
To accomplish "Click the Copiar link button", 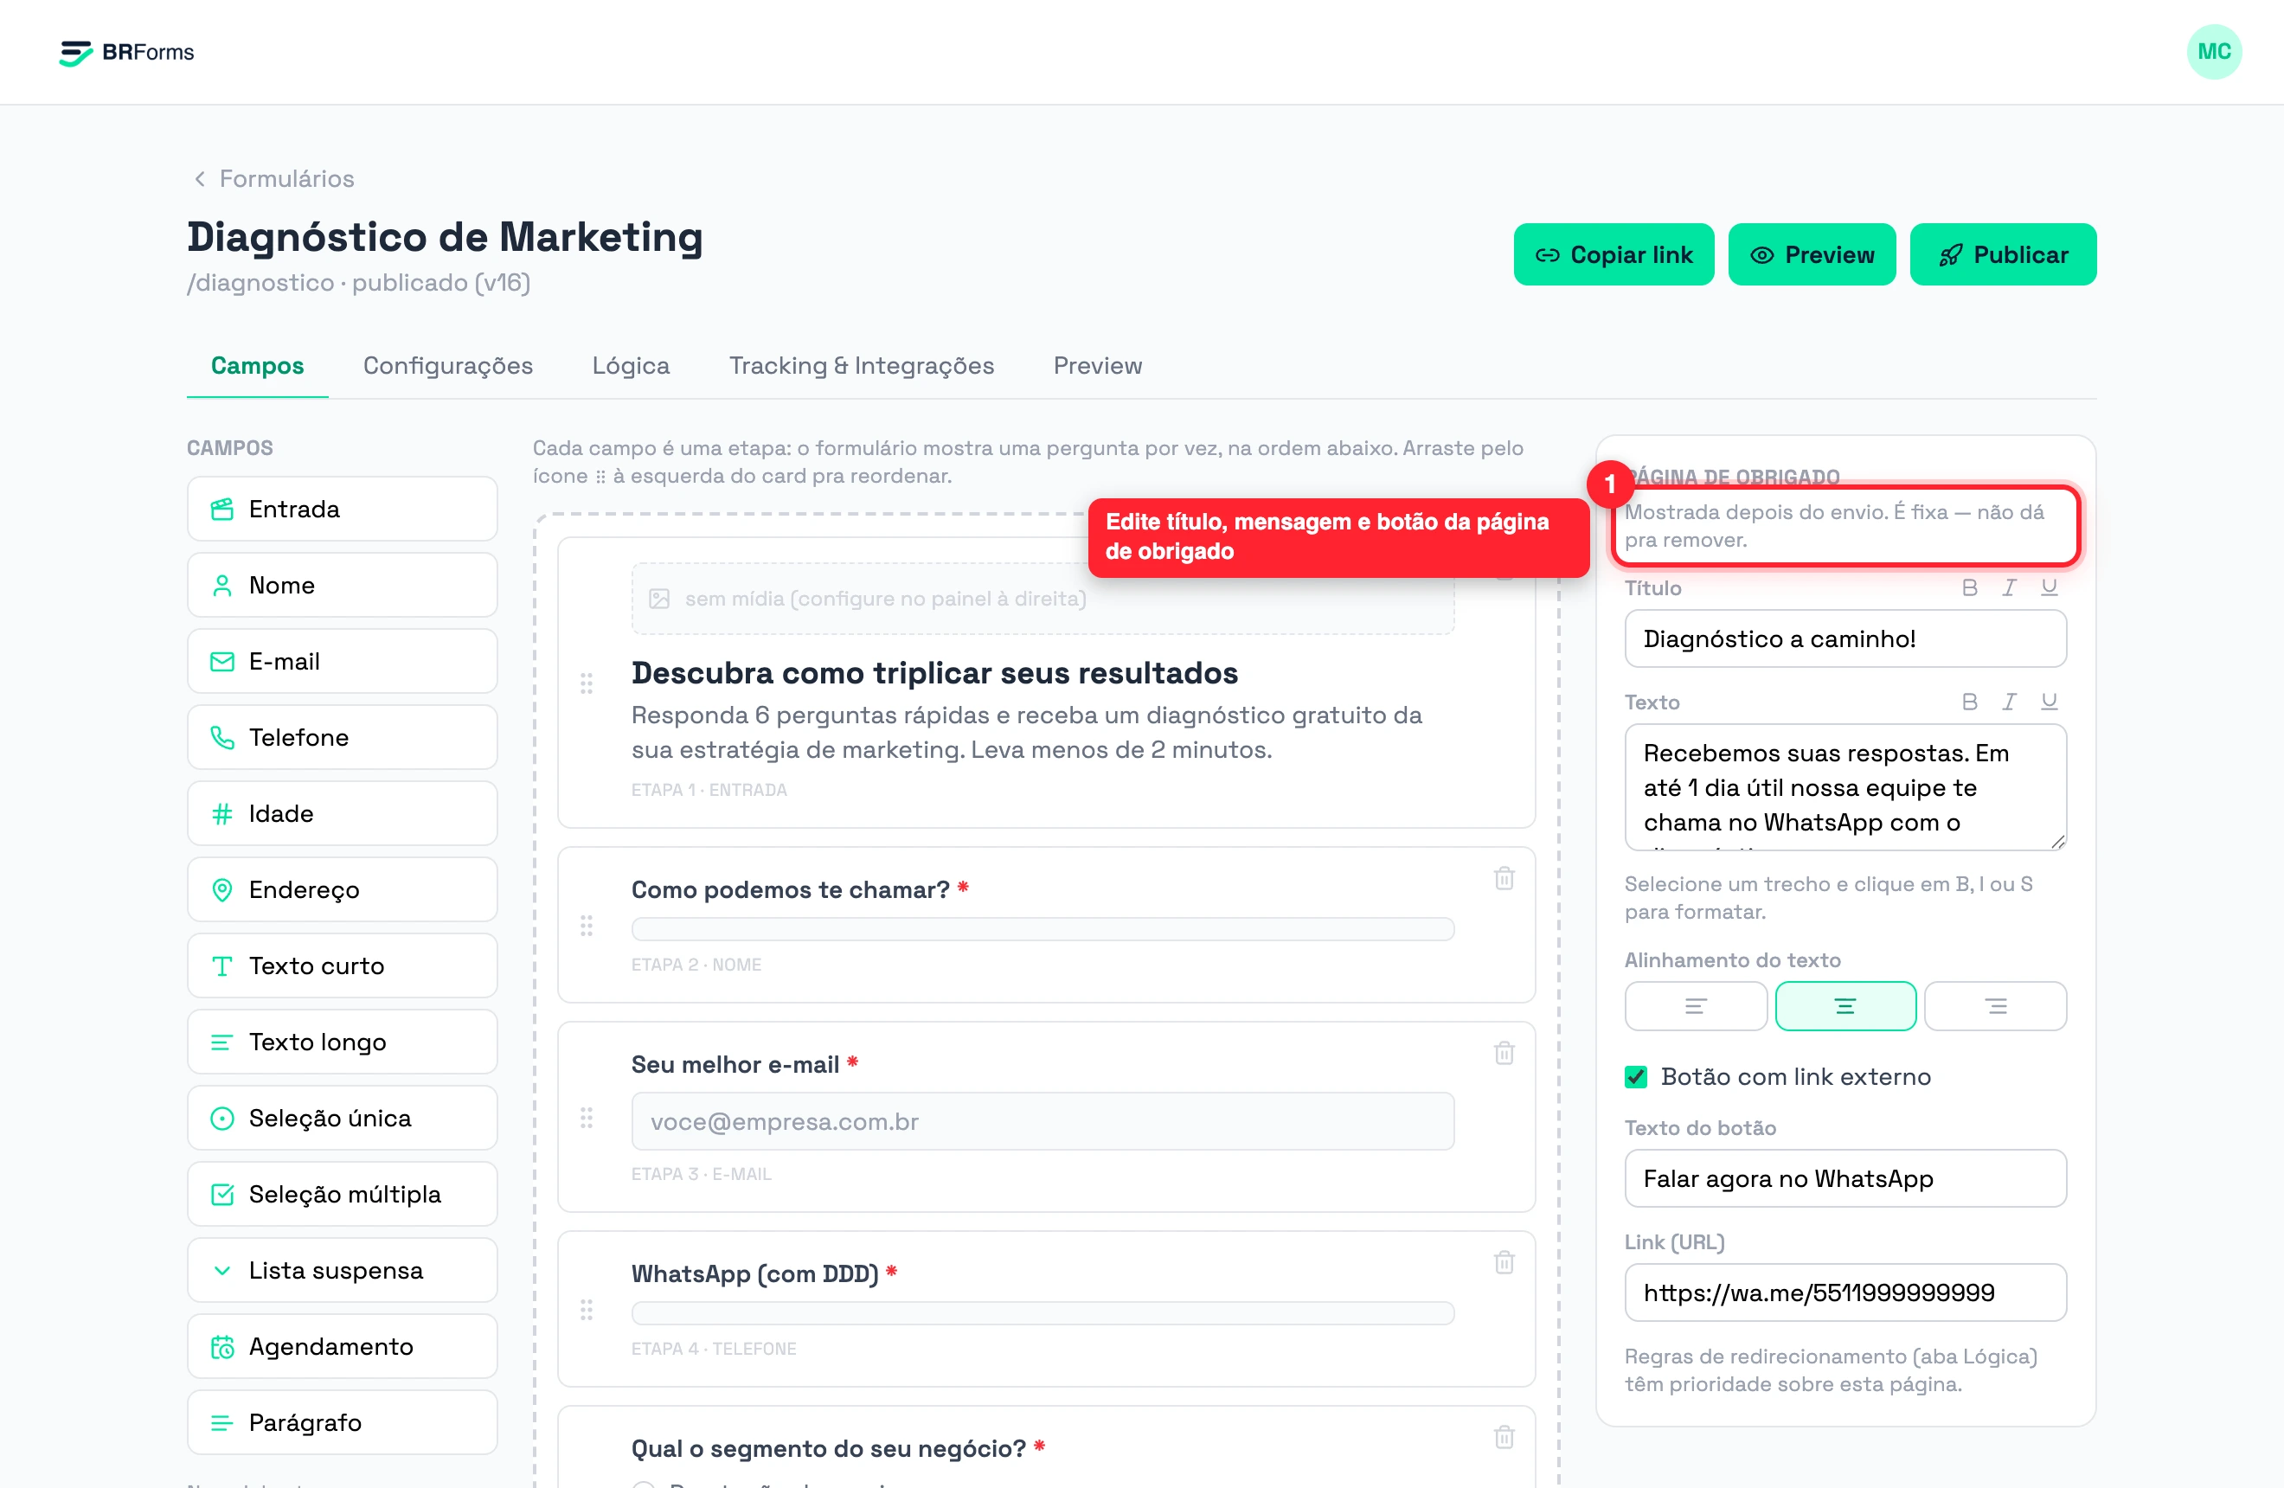I will [1614, 254].
